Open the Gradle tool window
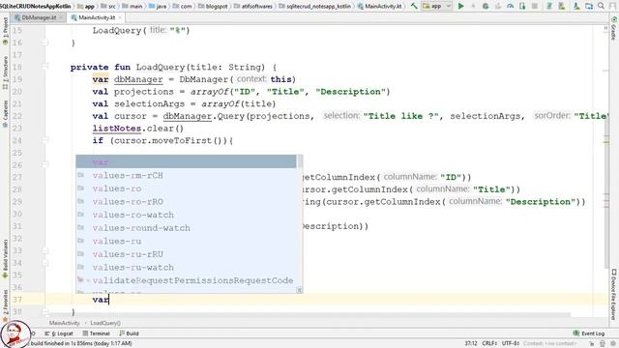 click(614, 28)
